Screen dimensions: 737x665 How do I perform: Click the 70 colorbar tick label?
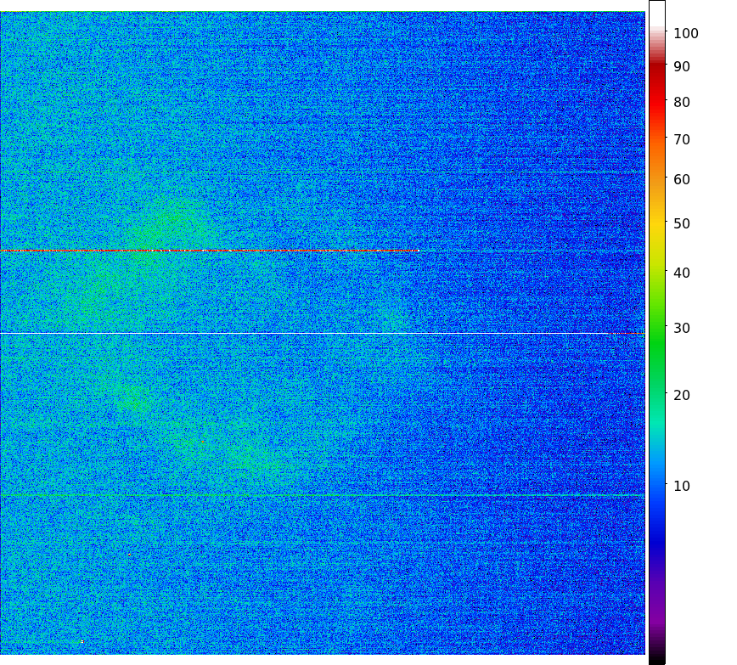pos(681,139)
